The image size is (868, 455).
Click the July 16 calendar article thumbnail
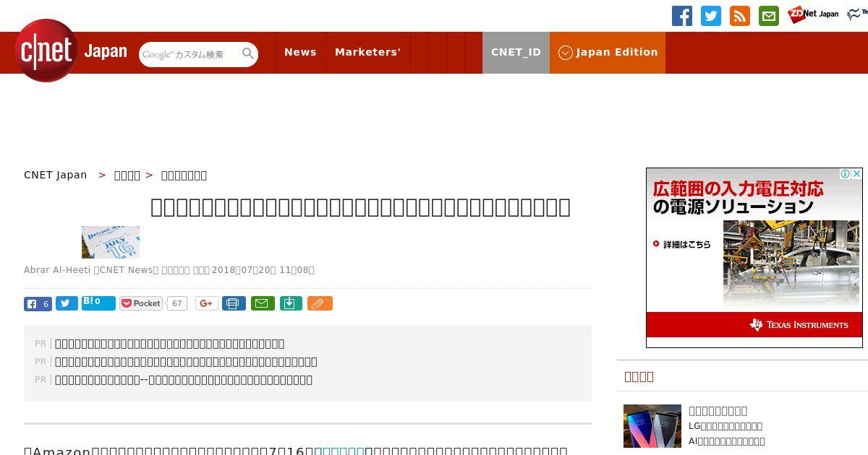[x=111, y=242]
